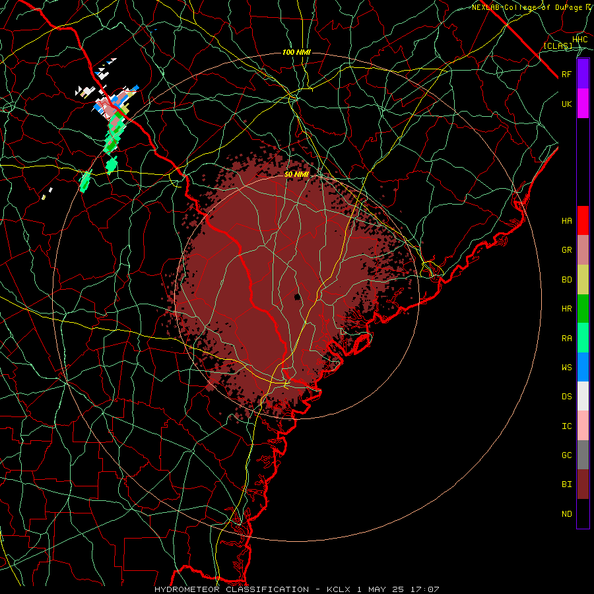Viewport: 594px width, 594px height.
Task: Click the RF purple legend swatch
Action: click(583, 74)
